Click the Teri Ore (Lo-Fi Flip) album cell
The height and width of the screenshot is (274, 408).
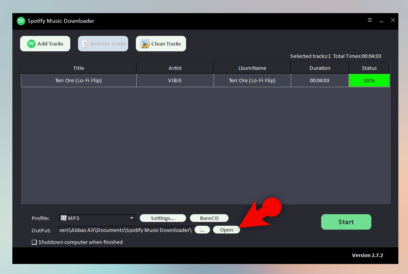click(252, 80)
